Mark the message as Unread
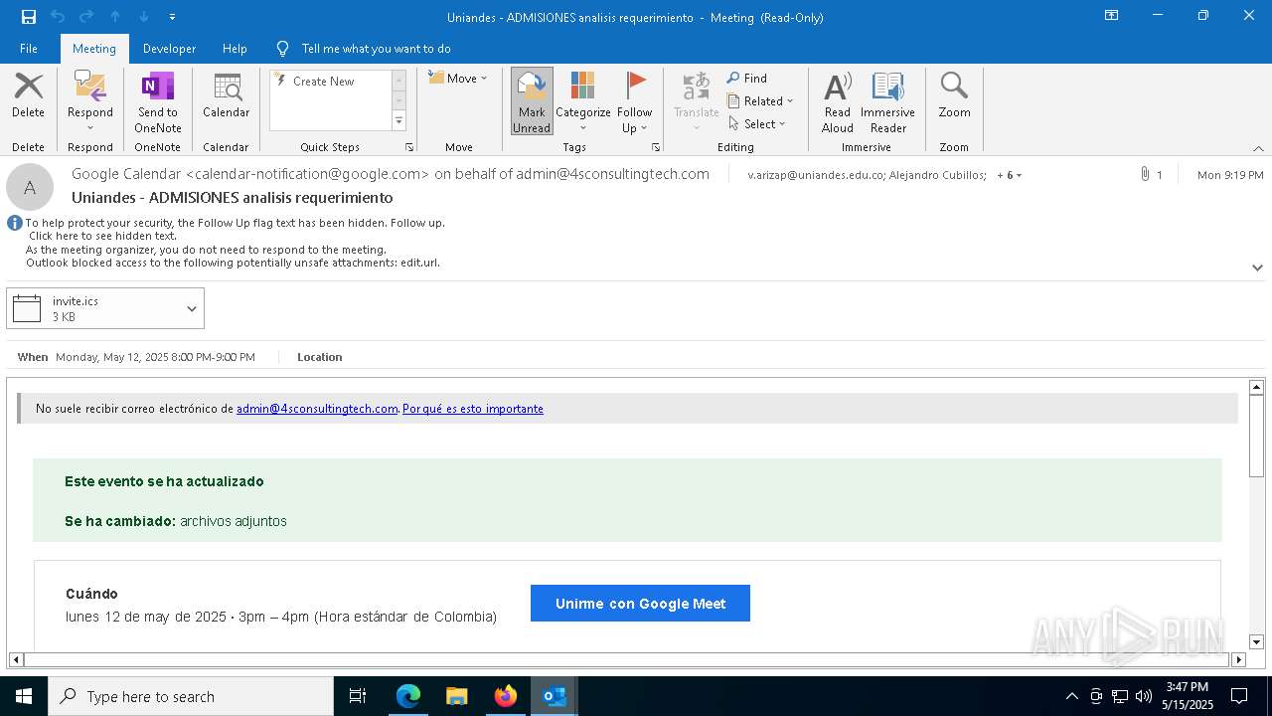 pos(532,101)
